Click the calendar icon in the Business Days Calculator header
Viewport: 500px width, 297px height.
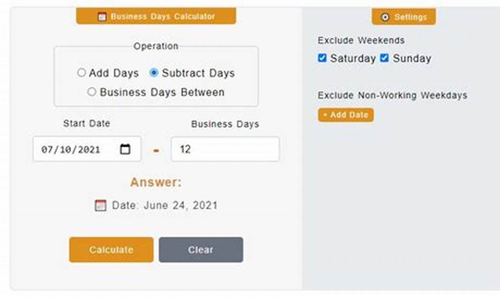[x=103, y=16]
